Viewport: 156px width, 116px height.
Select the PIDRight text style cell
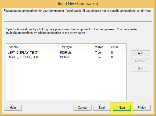pyautogui.click(x=66, y=53)
